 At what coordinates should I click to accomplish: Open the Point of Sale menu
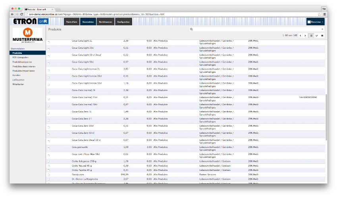[71, 22]
